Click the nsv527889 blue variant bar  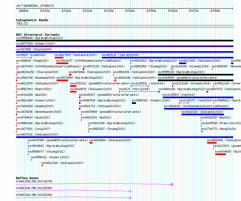pyautogui.click(x=125, y=52)
